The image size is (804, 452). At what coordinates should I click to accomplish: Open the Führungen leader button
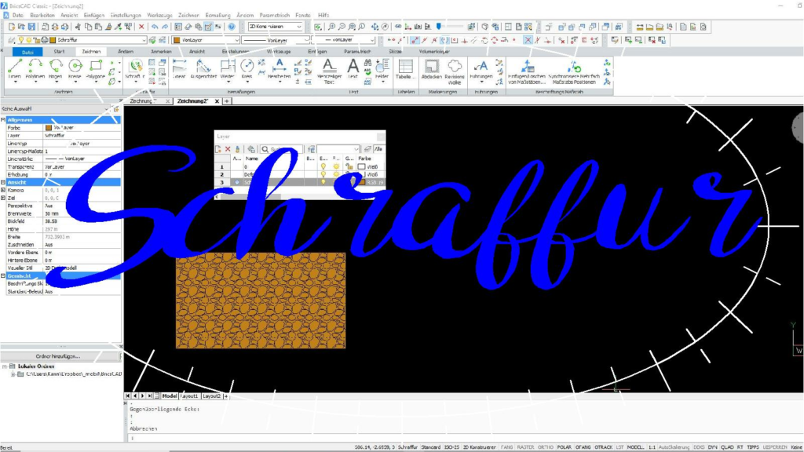tap(481, 71)
